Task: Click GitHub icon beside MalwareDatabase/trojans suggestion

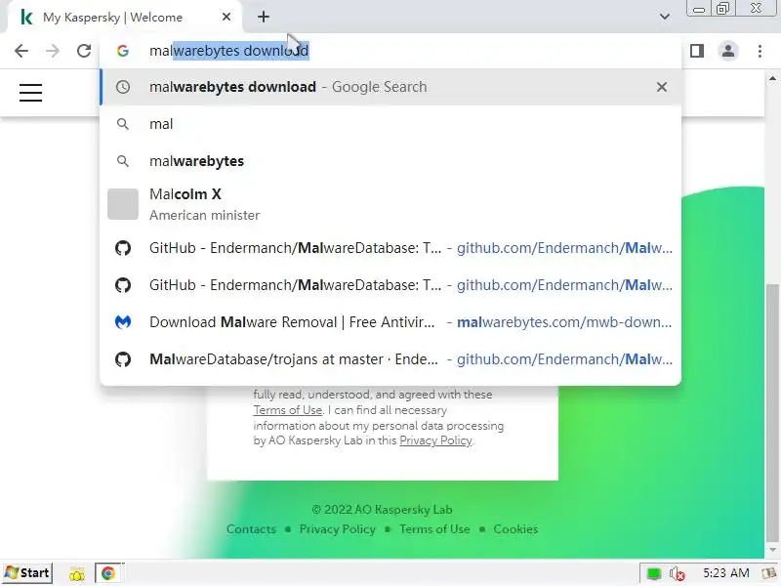Action: 123,359
